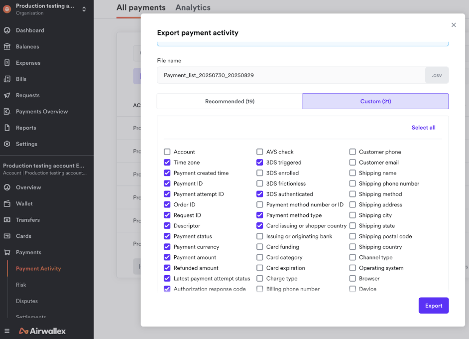Collapse the sidebar with hamburger menu
The width and height of the screenshot is (469, 339).
pos(7,331)
